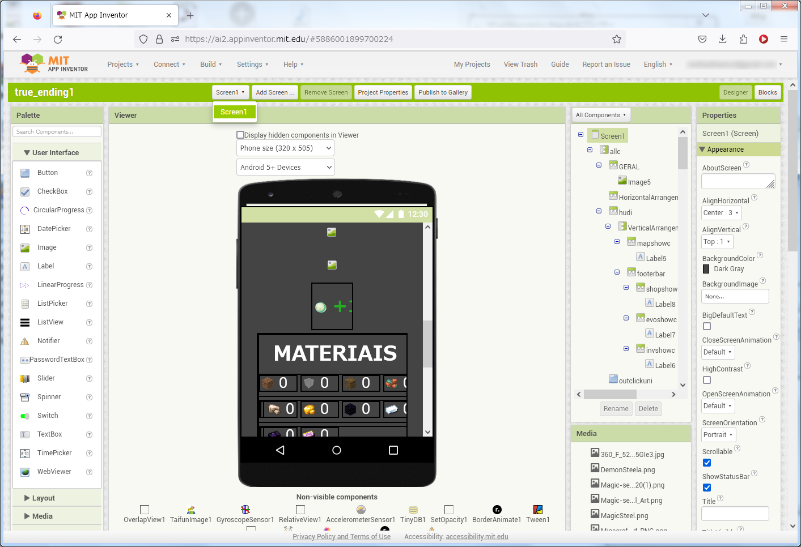Collapse the hudi component tree node
Viewport: 801px width, 547px height.
pyautogui.click(x=599, y=211)
